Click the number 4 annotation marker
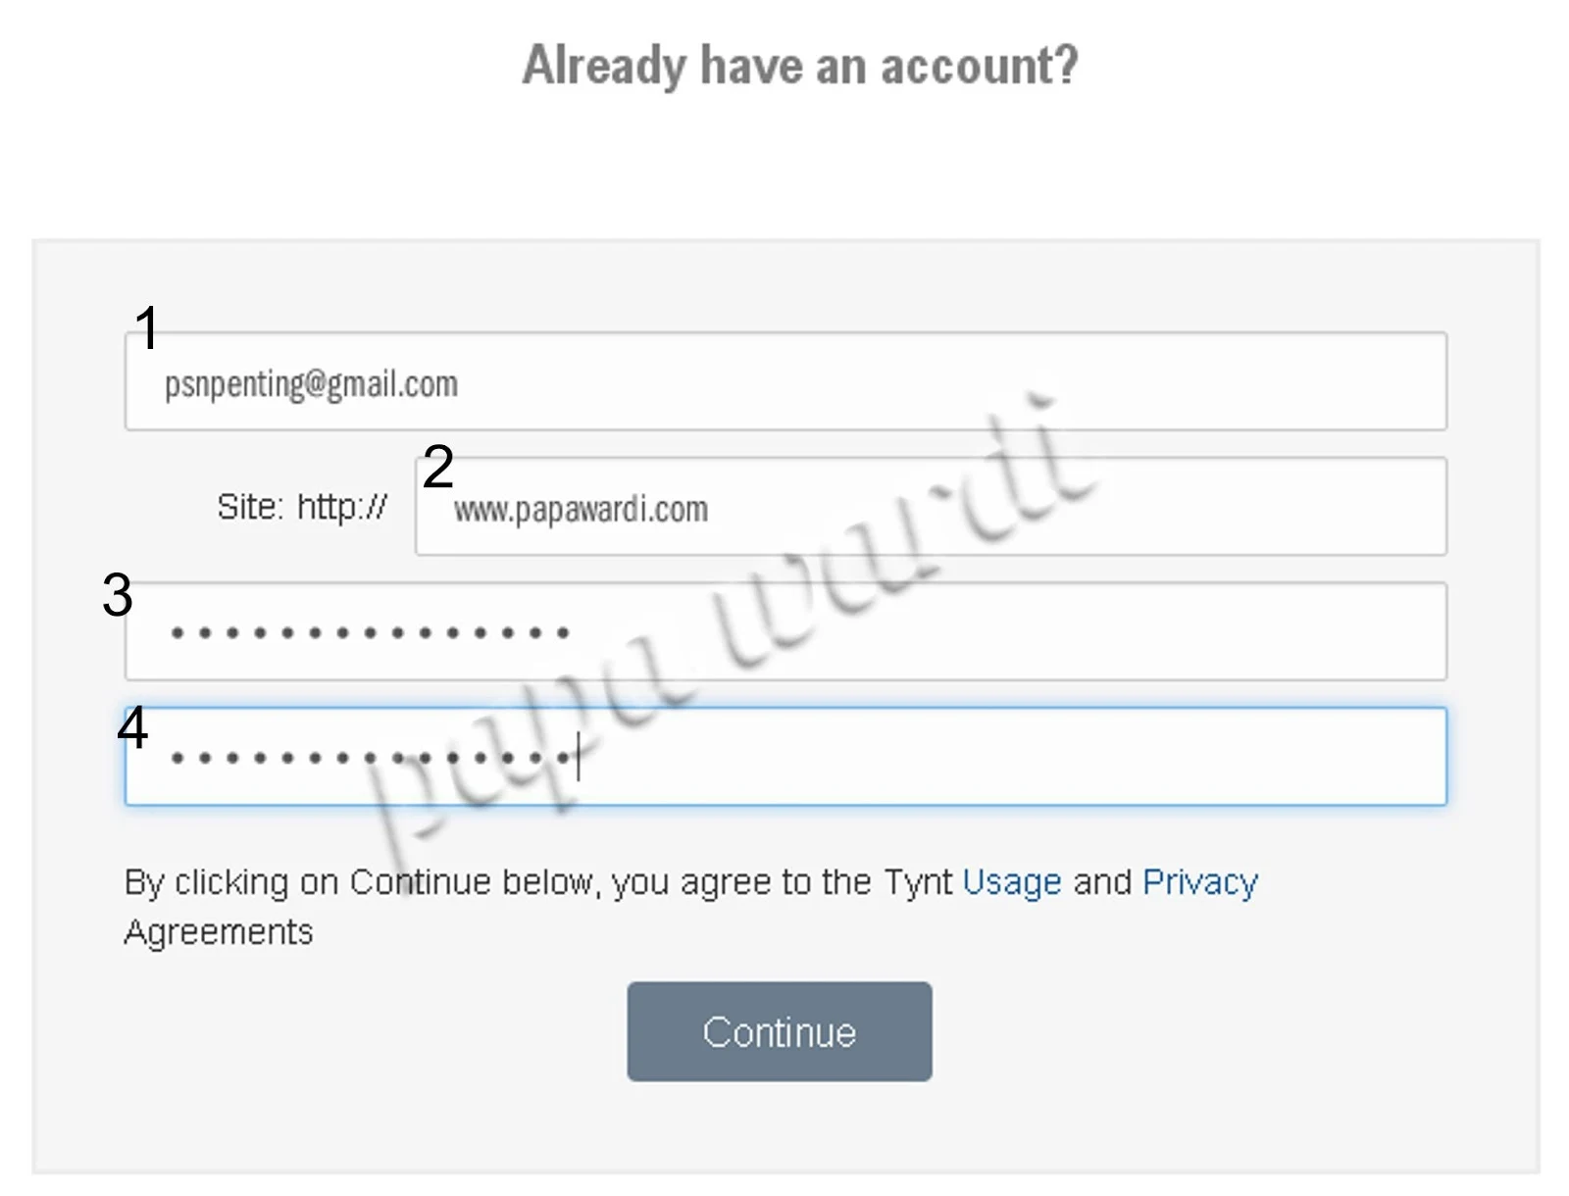The image size is (1569, 1196). click(132, 727)
